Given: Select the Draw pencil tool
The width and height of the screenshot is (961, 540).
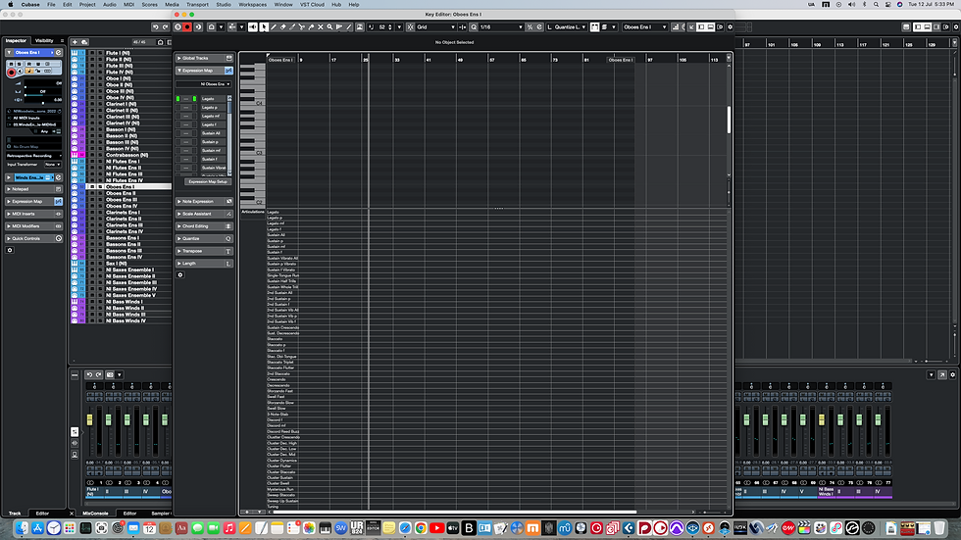Looking at the screenshot, I should pos(274,26).
